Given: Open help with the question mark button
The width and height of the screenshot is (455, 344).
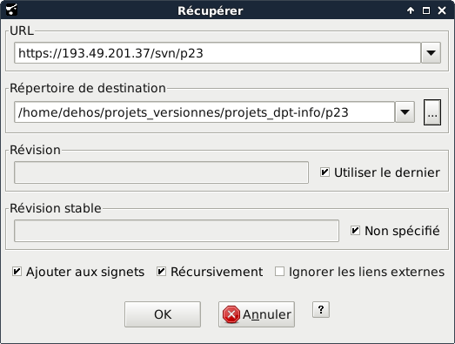Looking at the screenshot, I should [x=321, y=310].
